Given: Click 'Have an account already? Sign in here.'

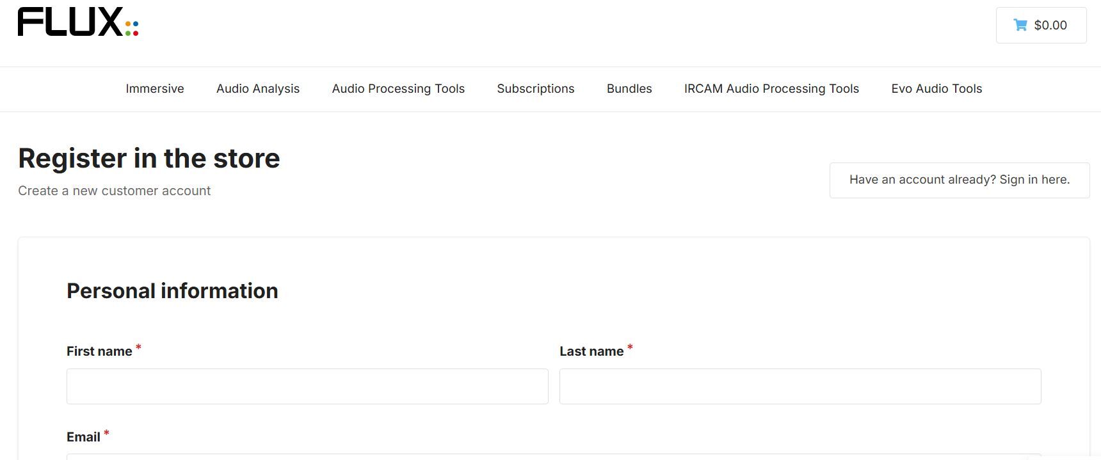Looking at the screenshot, I should pyautogui.click(x=960, y=180).
